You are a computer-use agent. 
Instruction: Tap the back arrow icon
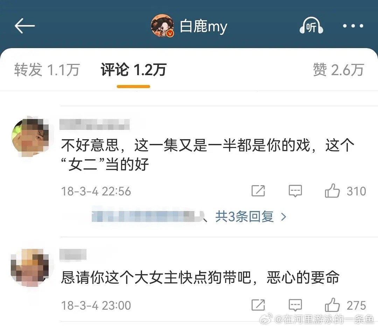[x=24, y=26]
